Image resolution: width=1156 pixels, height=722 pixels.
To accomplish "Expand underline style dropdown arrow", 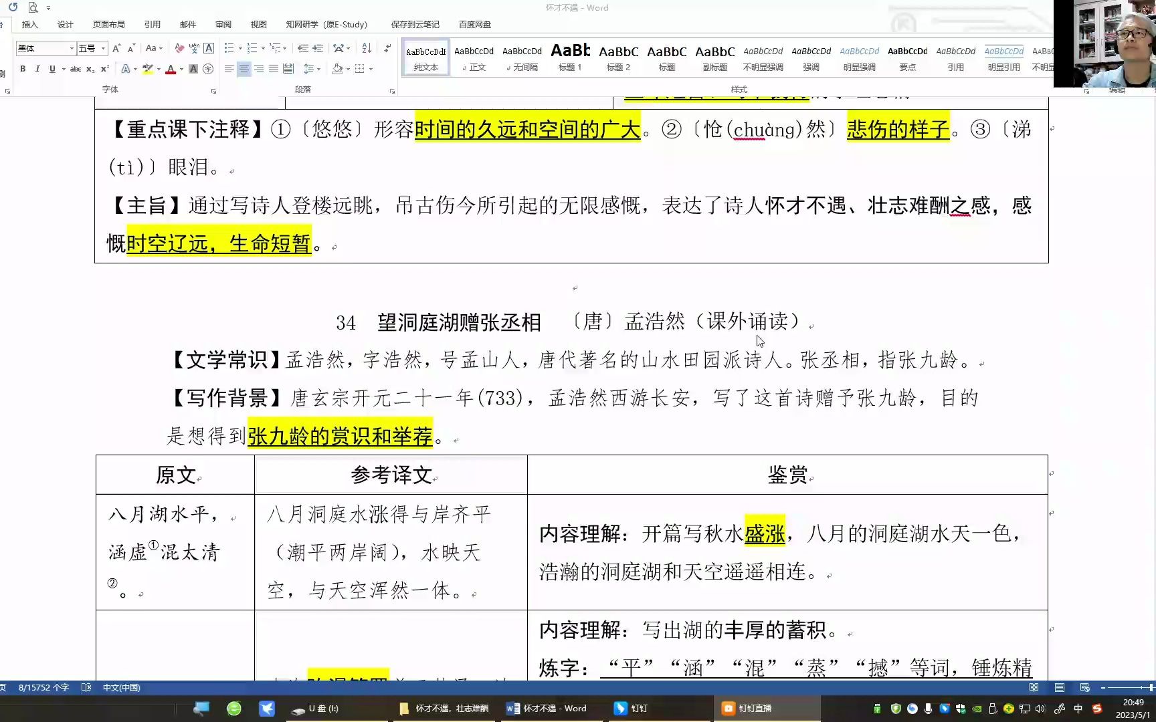I will tap(64, 69).
